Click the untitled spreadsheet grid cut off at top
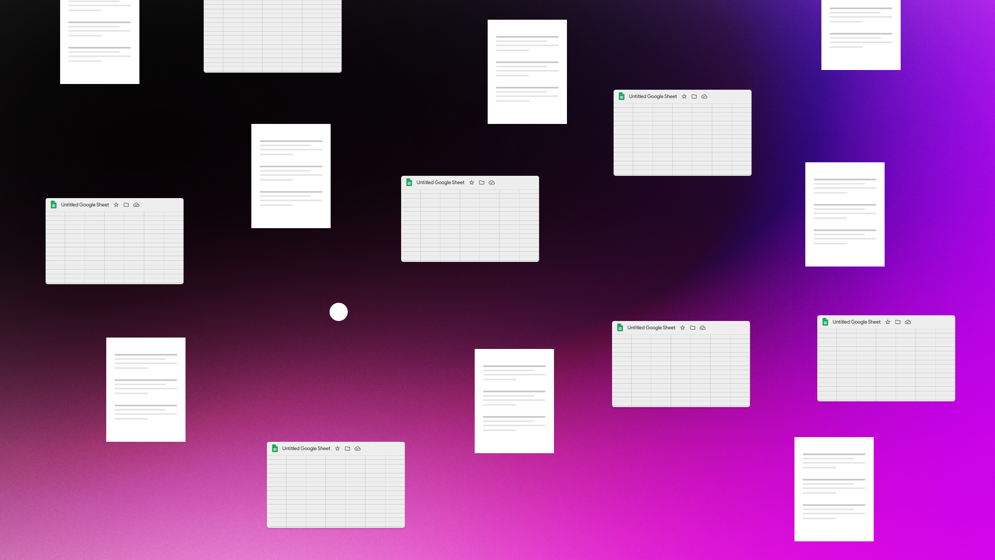The height and width of the screenshot is (560, 995). [x=273, y=35]
